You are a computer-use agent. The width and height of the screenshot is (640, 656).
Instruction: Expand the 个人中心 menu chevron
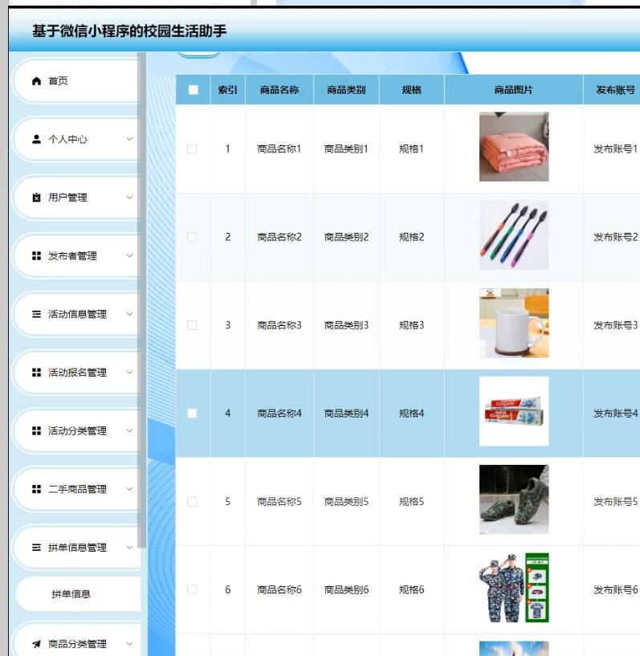129,139
